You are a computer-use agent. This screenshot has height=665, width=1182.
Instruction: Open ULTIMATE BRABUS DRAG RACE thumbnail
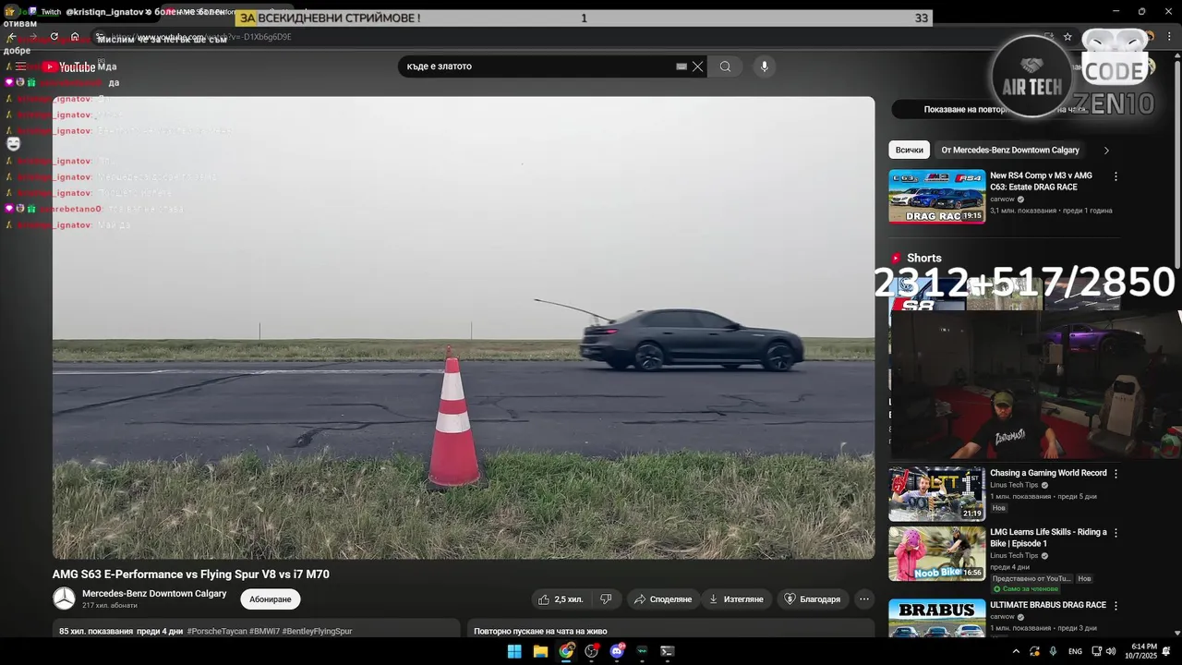pyautogui.click(x=936, y=618)
